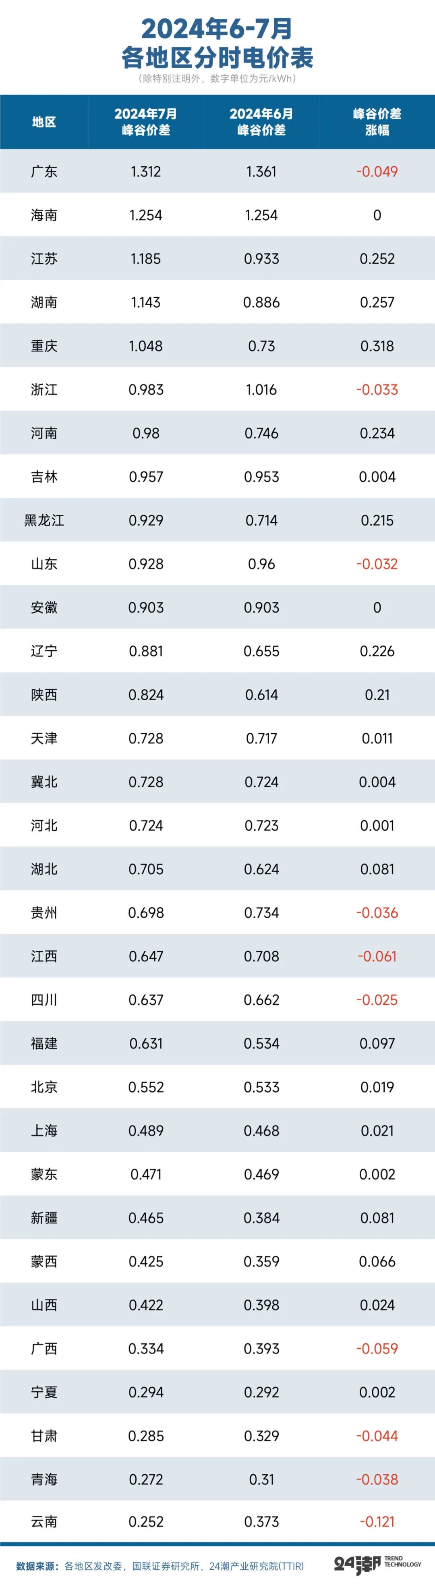Click 上海's July value 0.489

click(x=146, y=1130)
